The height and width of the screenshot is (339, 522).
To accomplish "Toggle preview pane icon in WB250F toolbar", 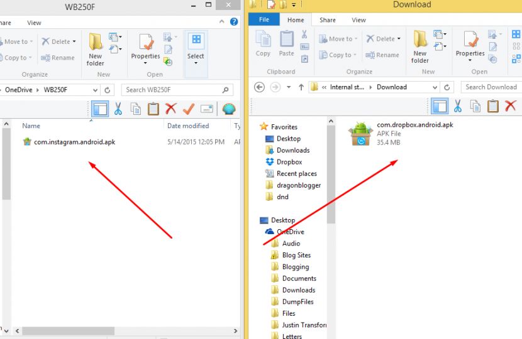I will pos(100,109).
